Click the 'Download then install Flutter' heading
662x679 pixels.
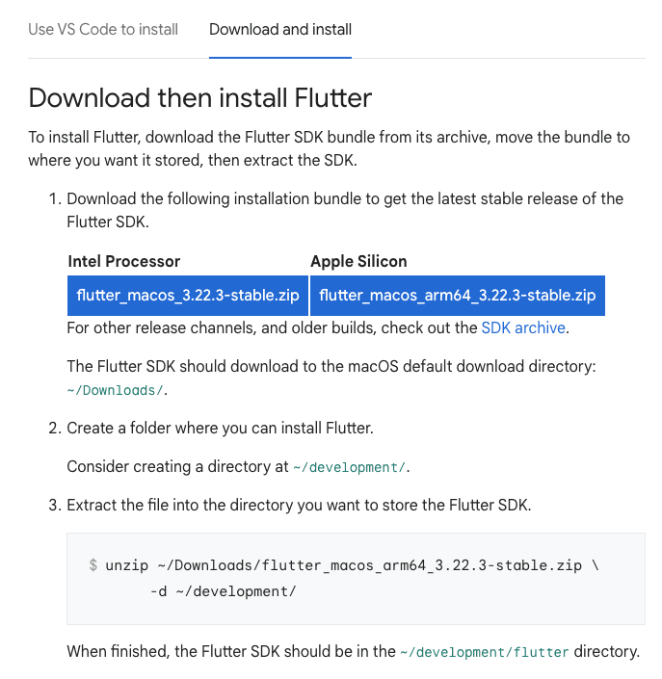[x=200, y=97]
